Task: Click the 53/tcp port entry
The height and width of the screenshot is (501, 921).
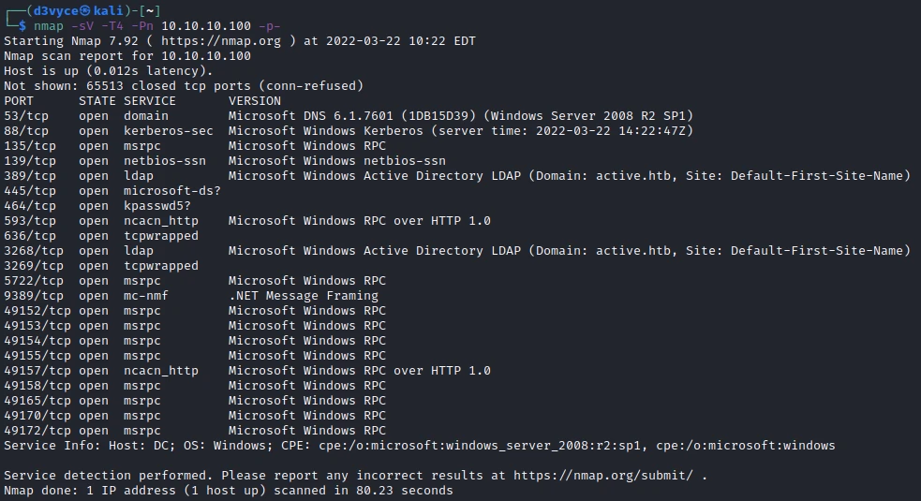Action: click(26, 116)
